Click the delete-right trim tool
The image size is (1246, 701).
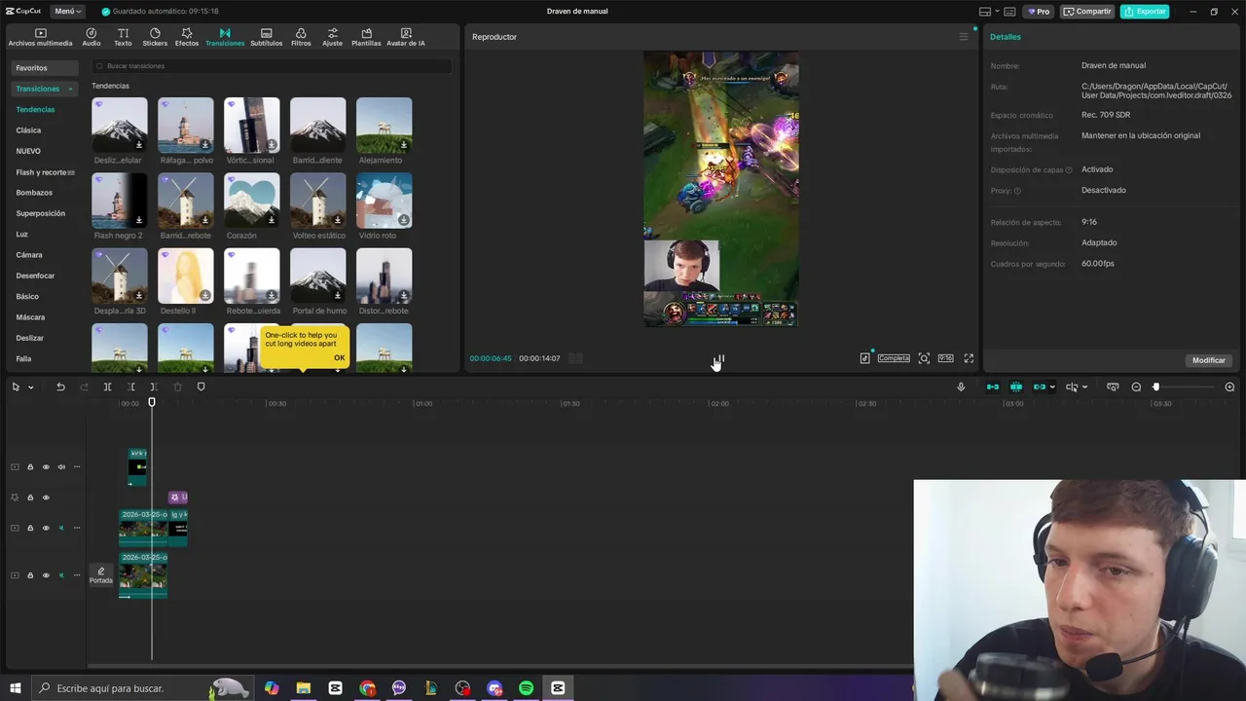pyautogui.click(x=154, y=387)
